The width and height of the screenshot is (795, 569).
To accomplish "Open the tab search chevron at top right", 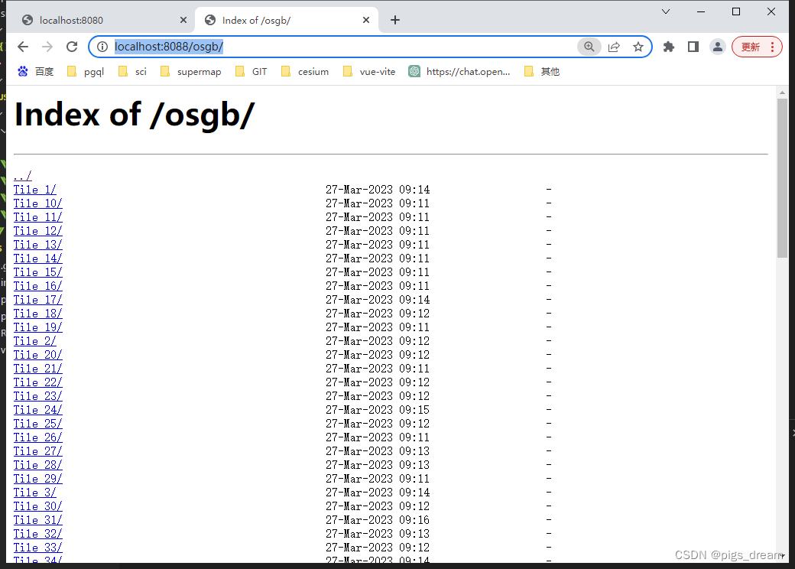I will (x=665, y=11).
